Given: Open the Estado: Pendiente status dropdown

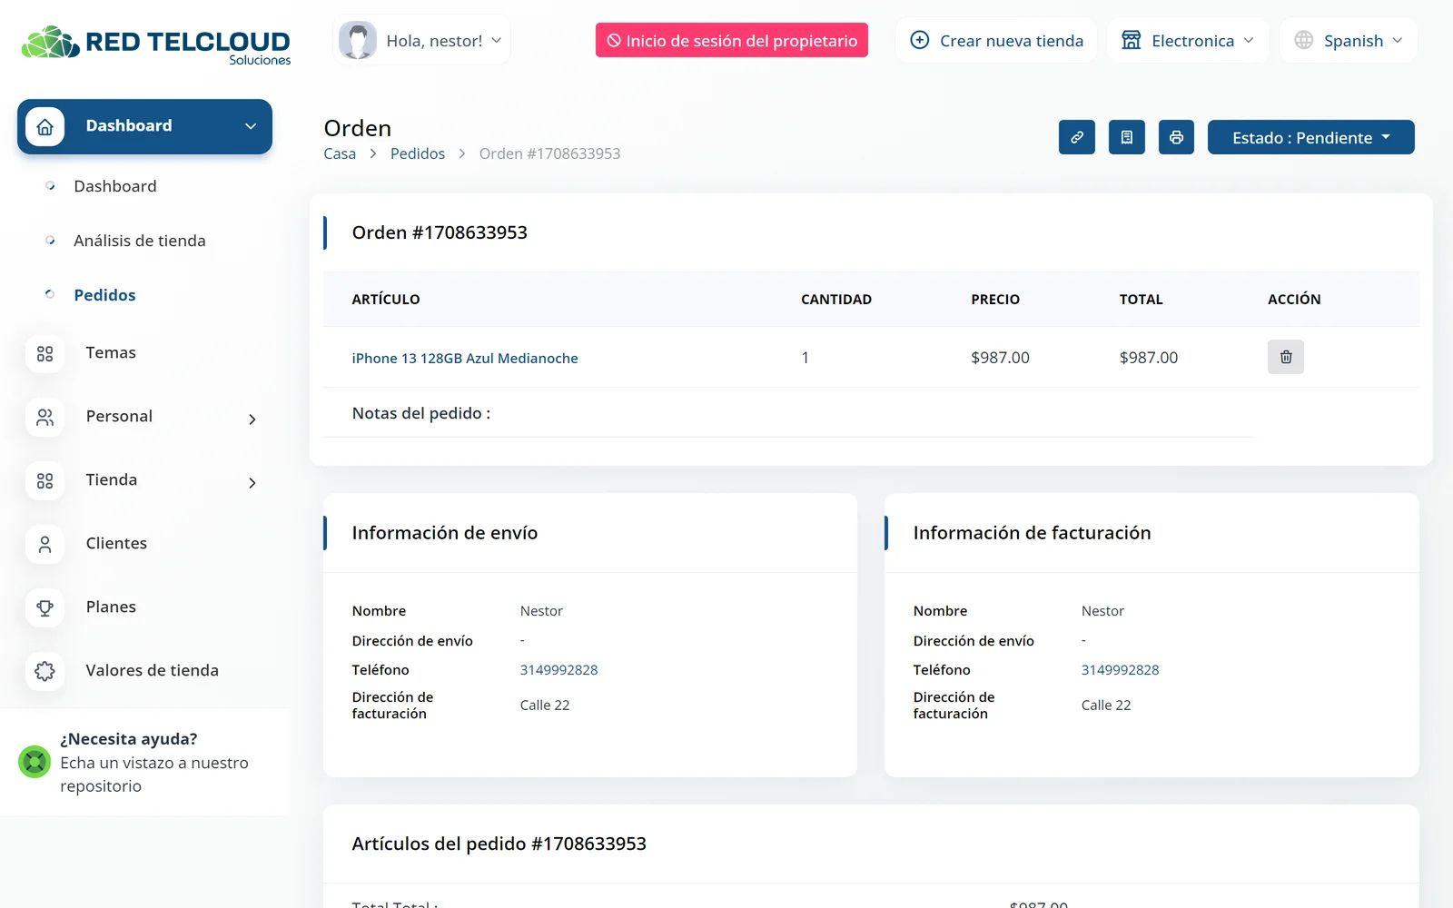Looking at the screenshot, I should click(1310, 137).
